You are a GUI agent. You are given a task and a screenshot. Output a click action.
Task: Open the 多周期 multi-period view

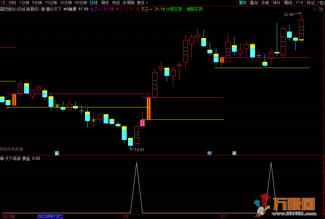click(129, 3)
